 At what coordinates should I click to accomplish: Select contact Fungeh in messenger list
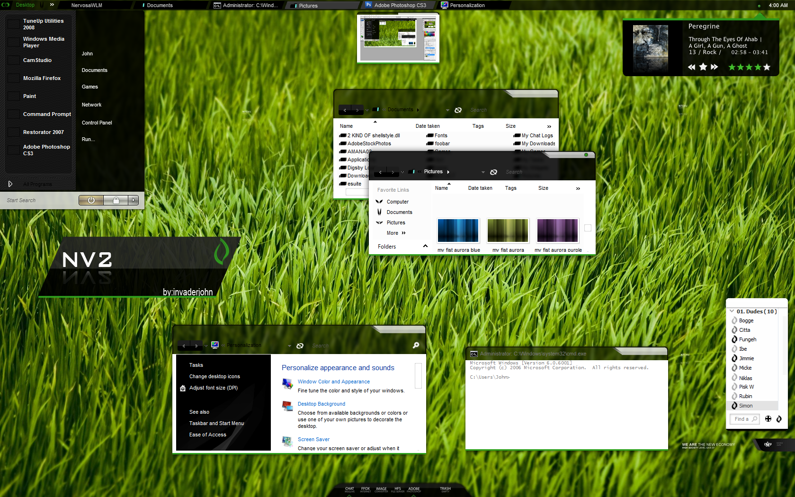[x=748, y=339]
